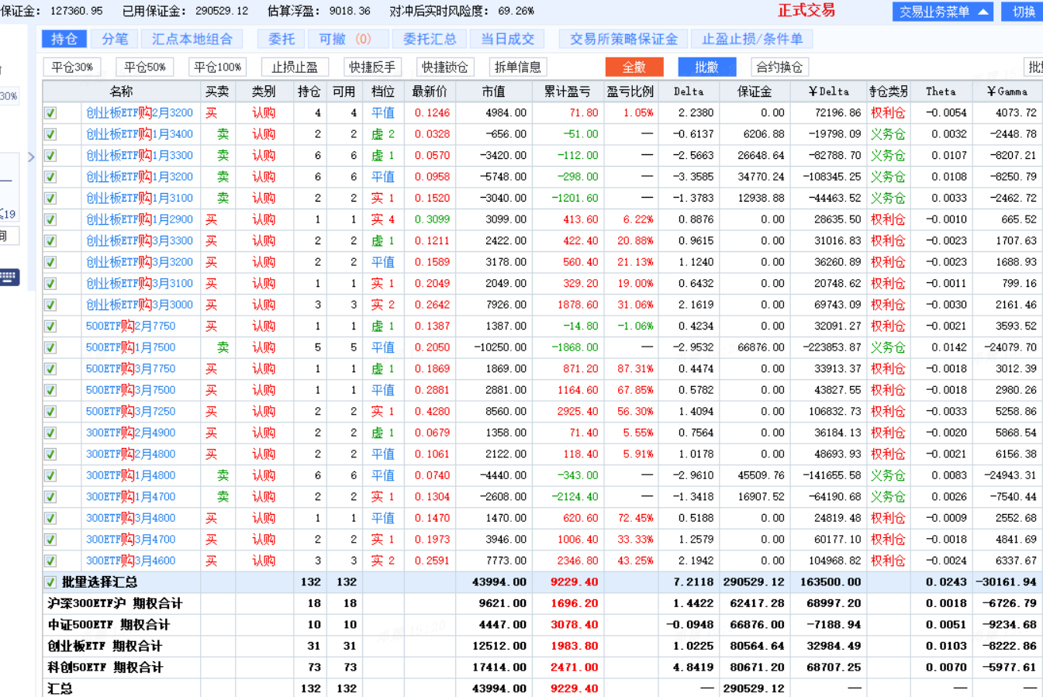Uncheck the 300ETF购3月4600 row checkbox
This screenshot has width=1043, height=697.
pos(50,561)
